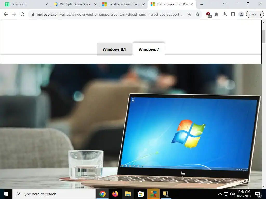Open Chrome downloads tray

tap(225, 15)
